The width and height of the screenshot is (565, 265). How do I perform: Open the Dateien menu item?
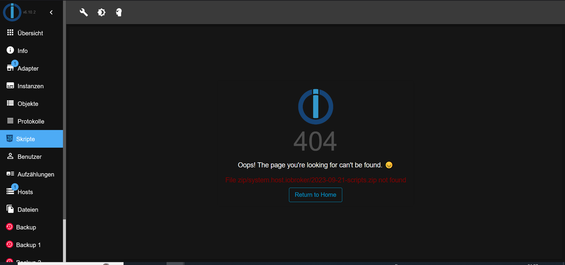(x=31, y=209)
